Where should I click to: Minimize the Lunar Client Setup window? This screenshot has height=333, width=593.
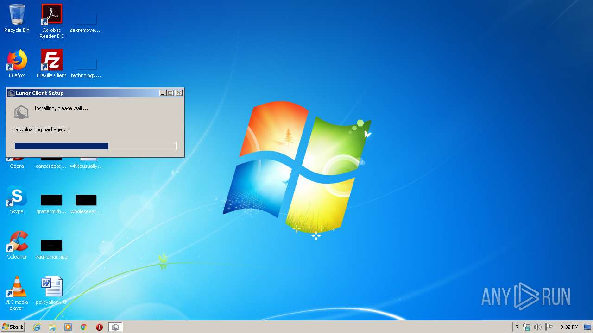(163, 93)
